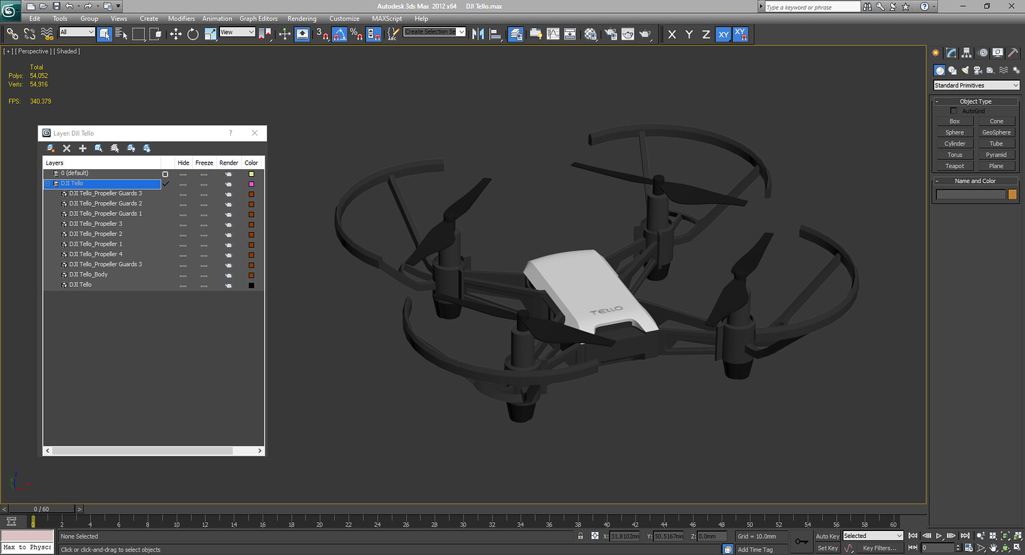Click the GeoSphere primitive button
This screenshot has height=555, width=1025.
(x=996, y=132)
